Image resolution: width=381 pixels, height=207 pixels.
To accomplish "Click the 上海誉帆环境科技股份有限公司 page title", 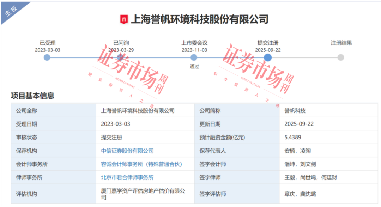I will tap(200, 19).
